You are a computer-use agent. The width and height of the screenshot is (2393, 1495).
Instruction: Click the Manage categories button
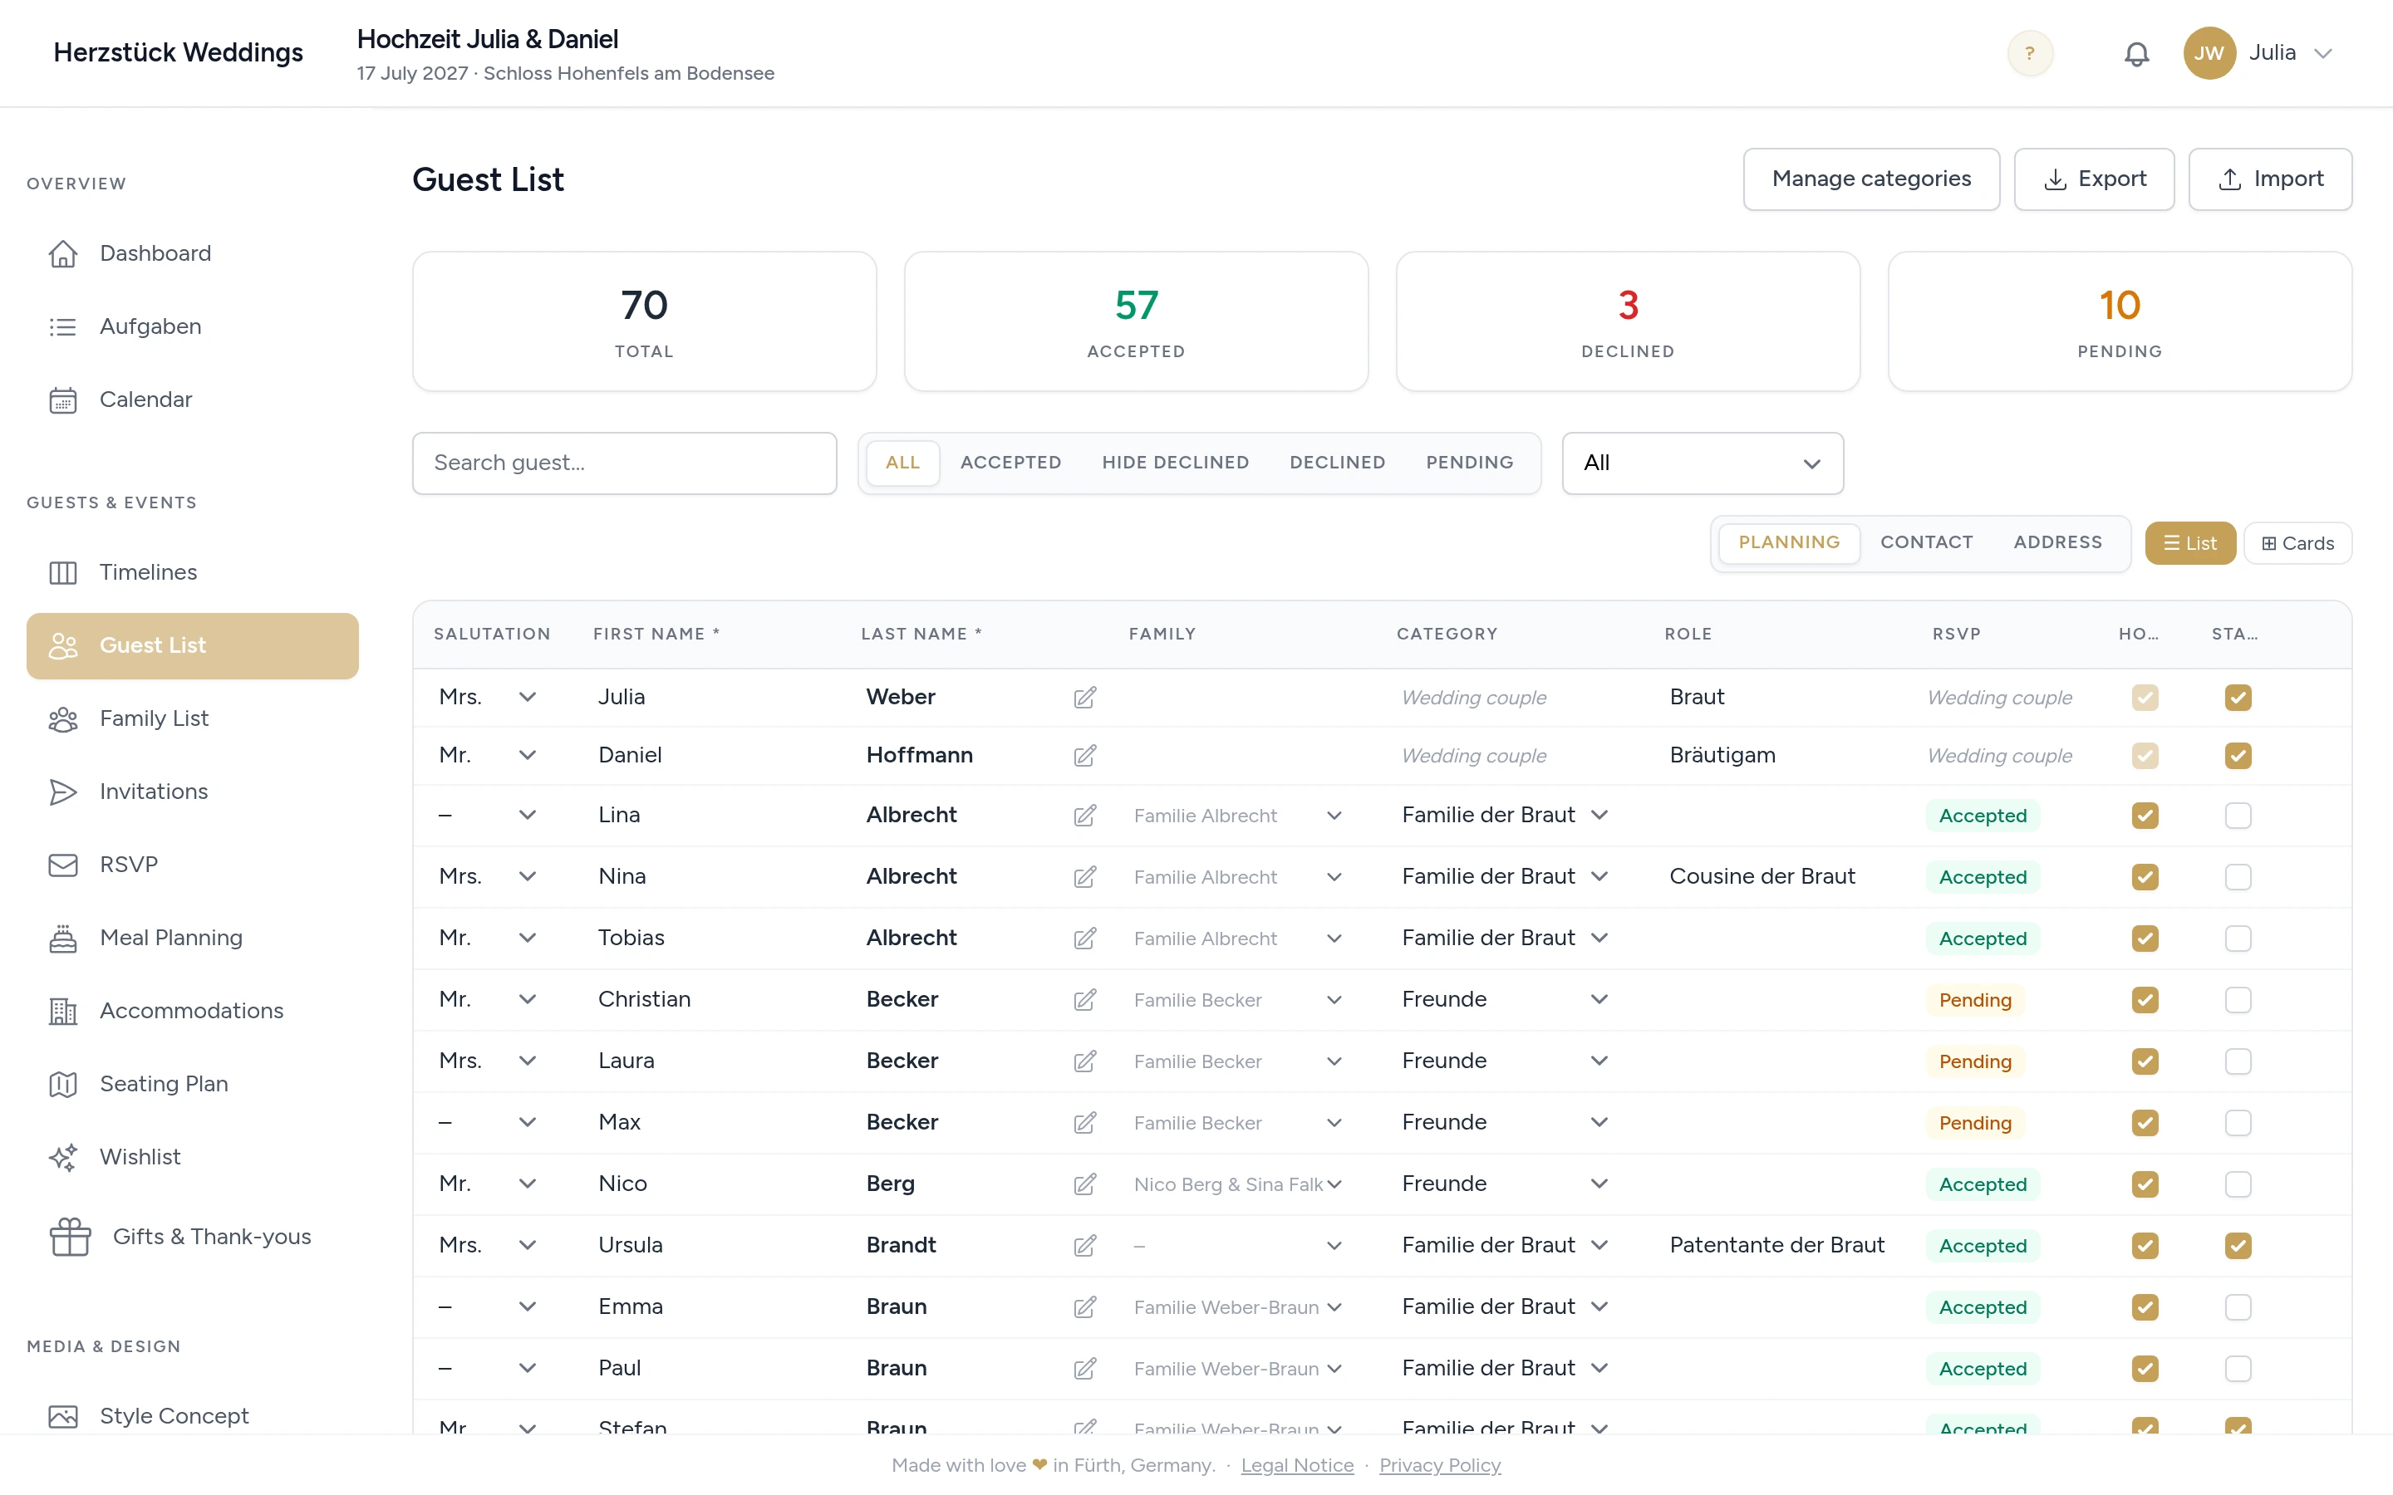(x=1871, y=179)
